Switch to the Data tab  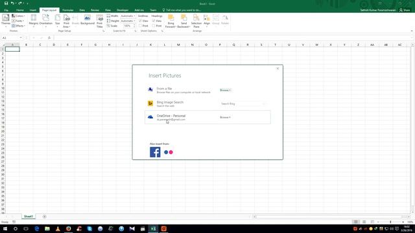point(82,10)
